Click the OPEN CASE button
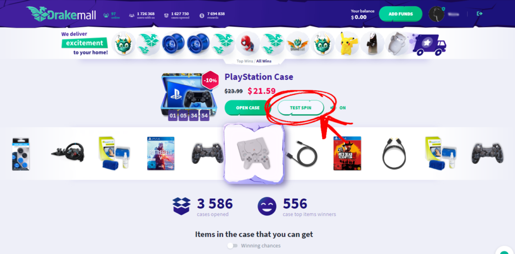This screenshot has width=515, height=254. [x=247, y=108]
